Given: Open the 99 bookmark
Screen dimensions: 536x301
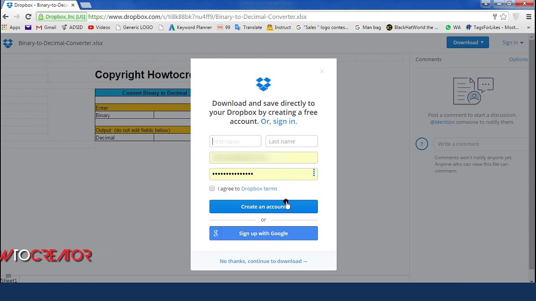Looking at the screenshot, I should pos(224,27).
